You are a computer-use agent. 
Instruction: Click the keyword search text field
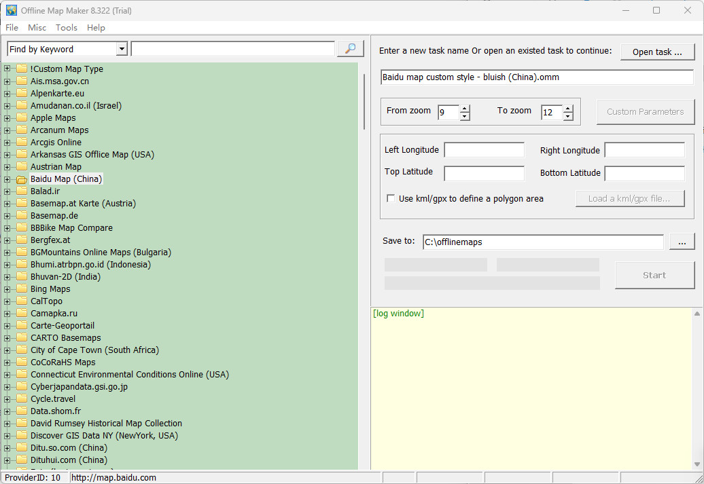(232, 49)
